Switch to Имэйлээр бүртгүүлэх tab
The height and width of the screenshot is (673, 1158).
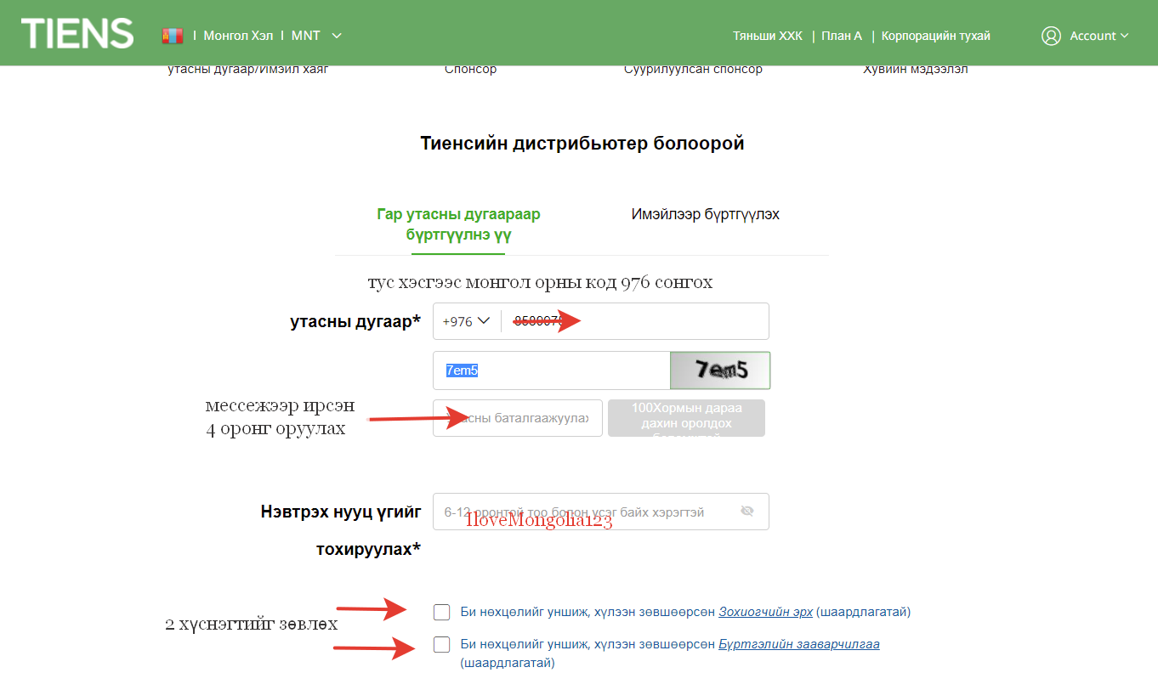(705, 214)
